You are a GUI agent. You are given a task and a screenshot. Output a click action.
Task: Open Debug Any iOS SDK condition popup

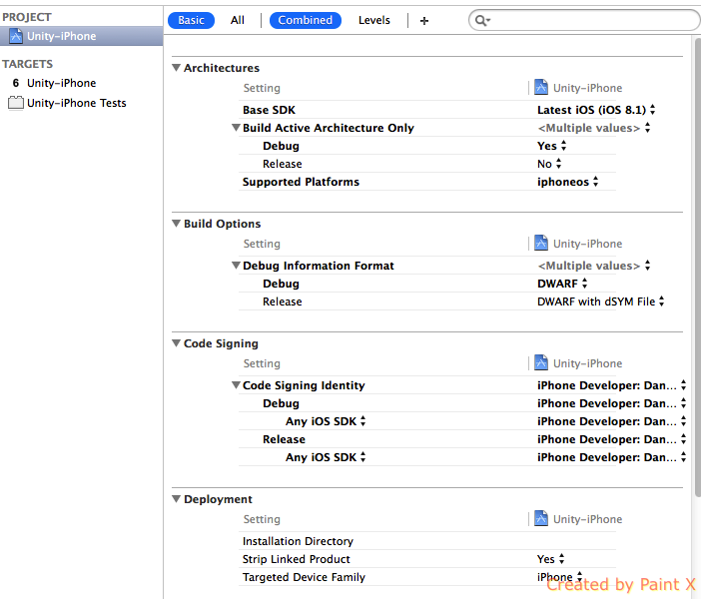coord(326,421)
